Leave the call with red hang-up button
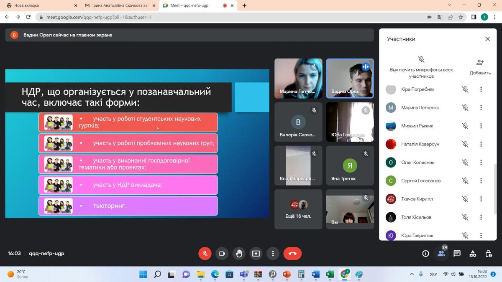 tap(292, 254)
